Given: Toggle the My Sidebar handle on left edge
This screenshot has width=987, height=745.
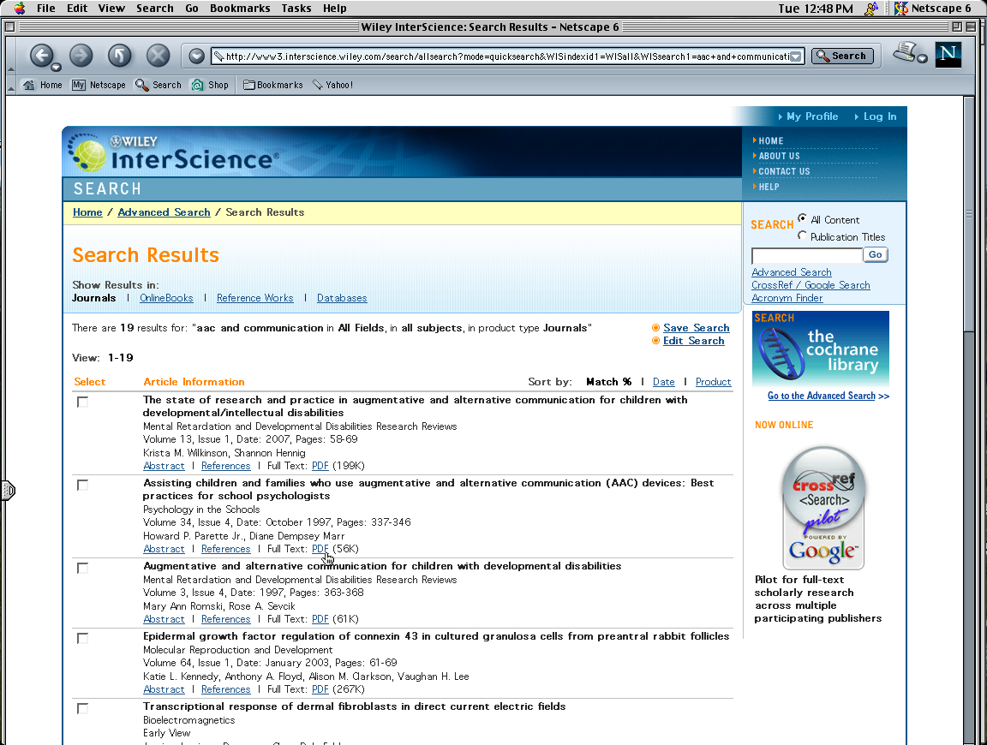Looking at the screenshot, I should pyautogui.click(x=9, y=490).
